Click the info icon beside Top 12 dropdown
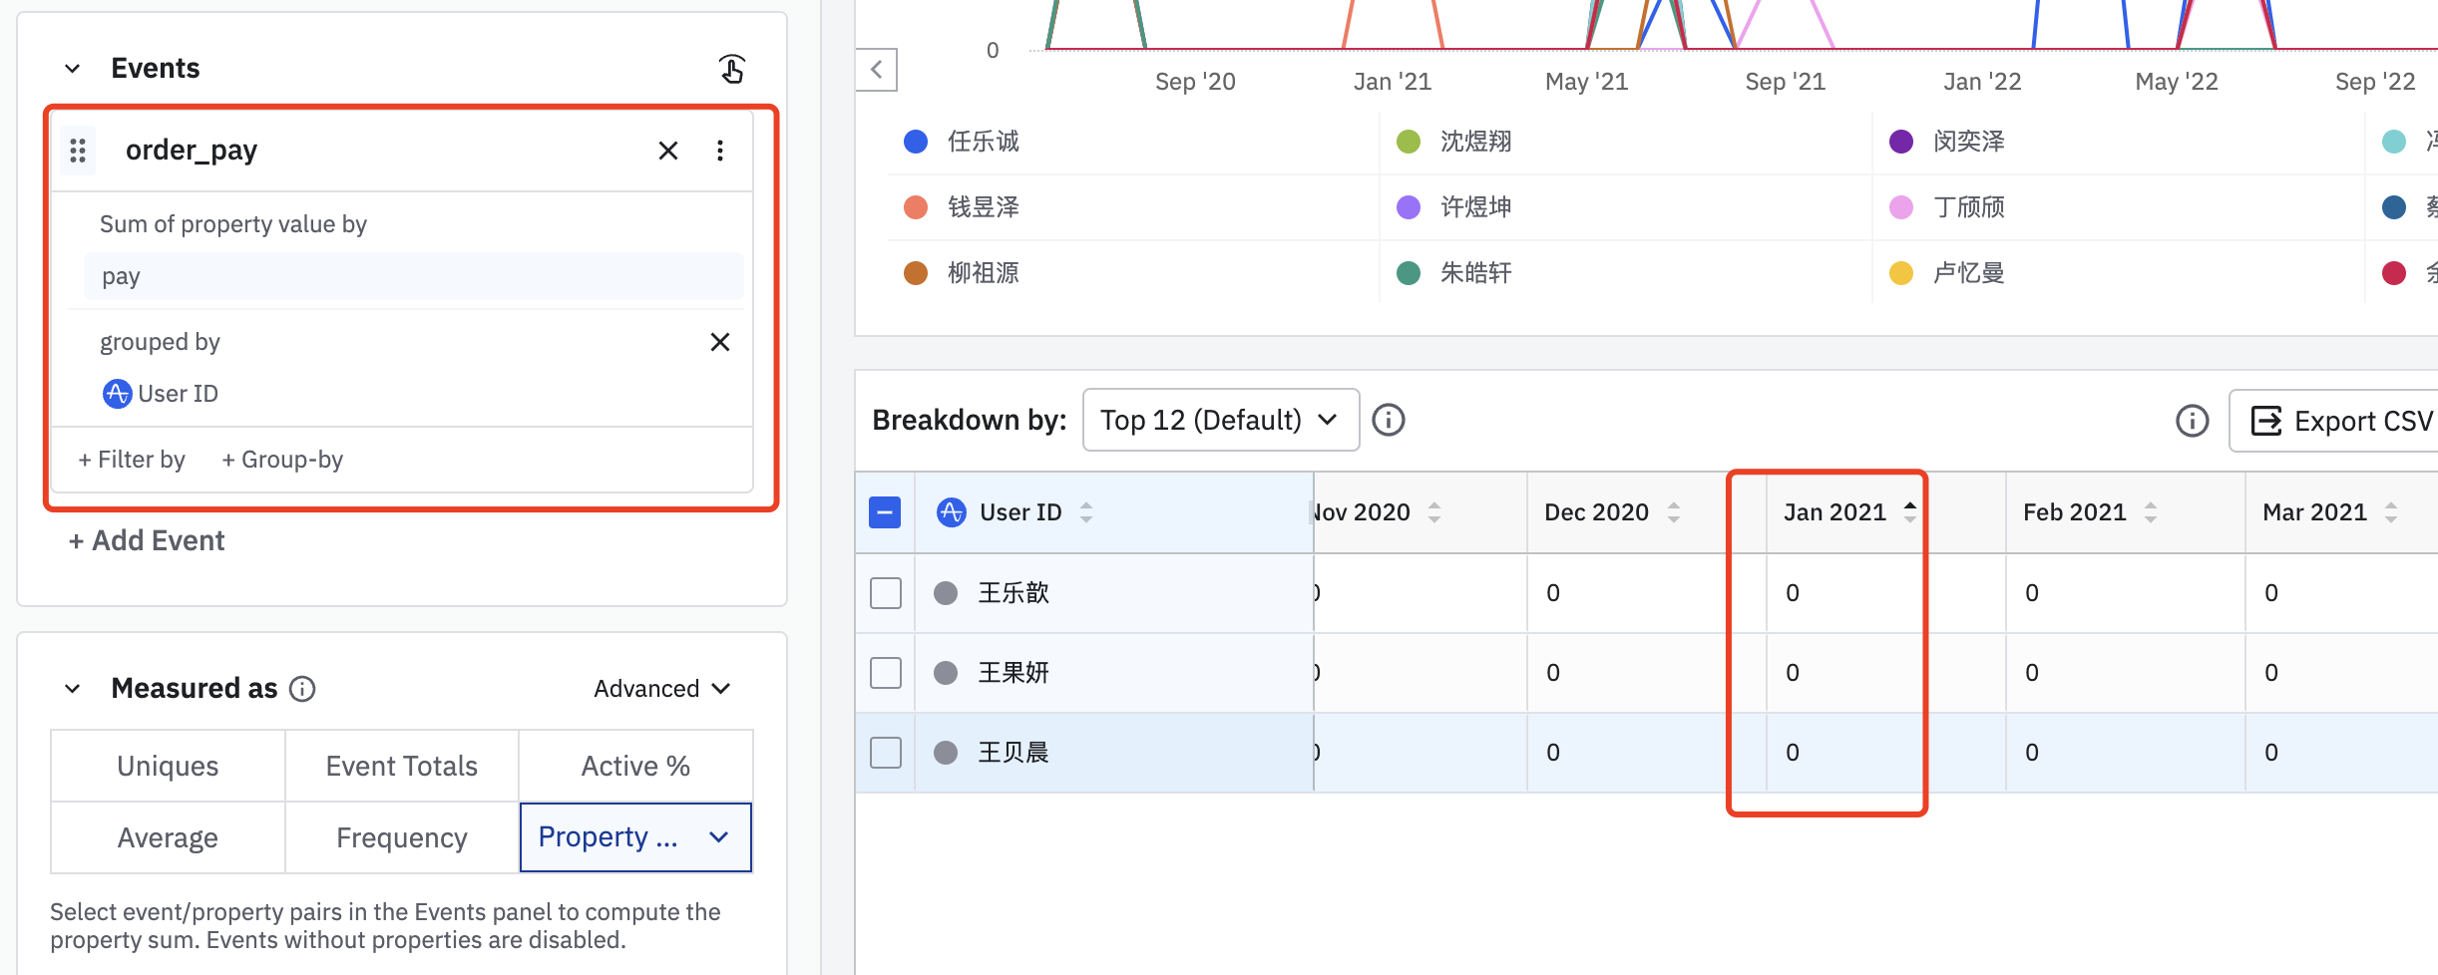Image resolution: width=2438 pixels, height=975 pixels. coord(1389,420)
